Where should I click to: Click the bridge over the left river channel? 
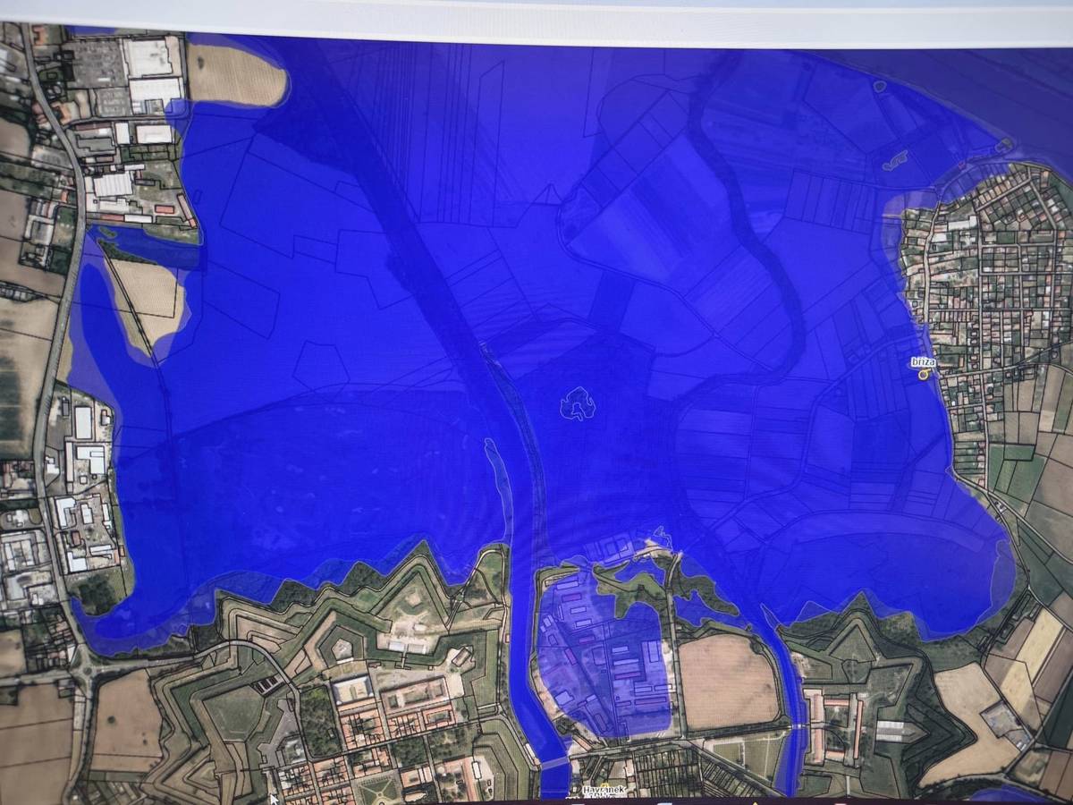[555, 763]
